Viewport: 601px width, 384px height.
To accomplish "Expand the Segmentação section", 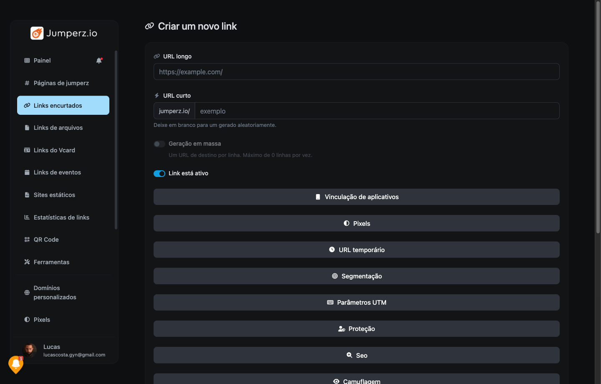I will pos(356,276).
